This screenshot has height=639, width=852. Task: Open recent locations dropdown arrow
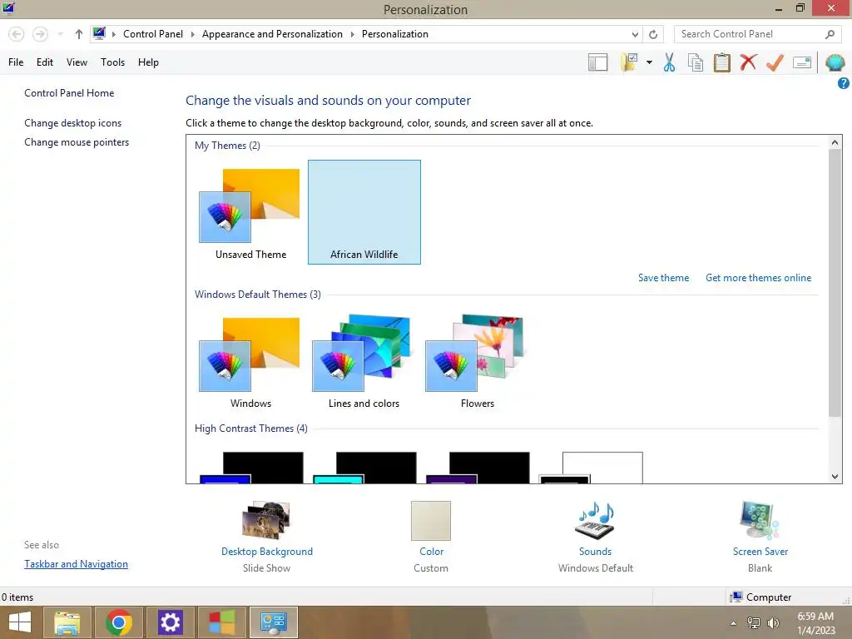tap(60, 34)
